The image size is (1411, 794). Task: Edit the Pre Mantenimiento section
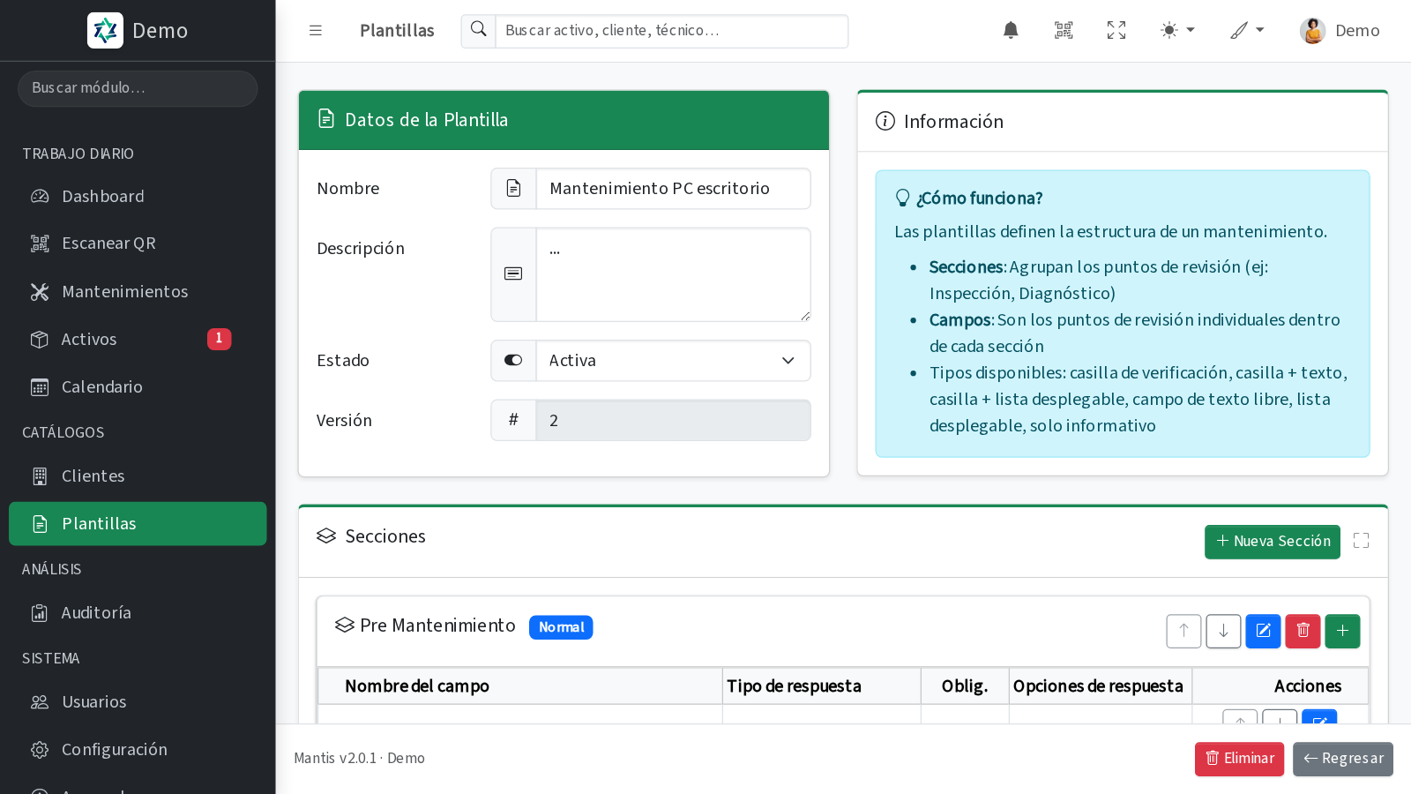point(1263,631)
